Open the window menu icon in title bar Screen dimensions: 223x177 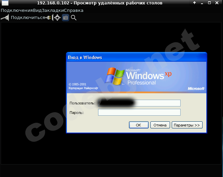5,3
